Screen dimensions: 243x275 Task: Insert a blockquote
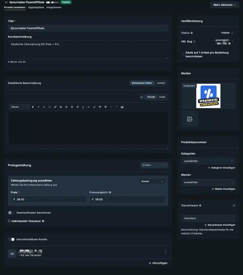click(61, 107)
